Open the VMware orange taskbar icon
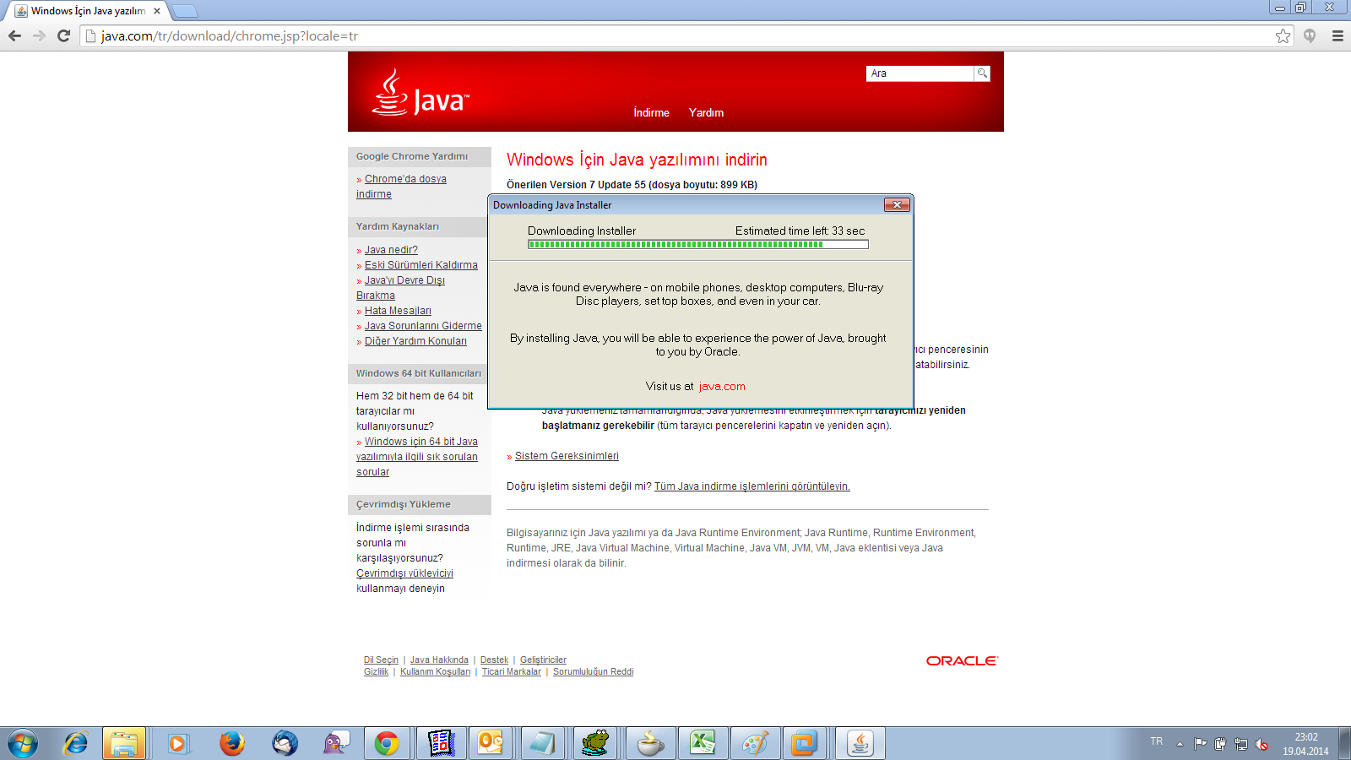 (804, 744)
